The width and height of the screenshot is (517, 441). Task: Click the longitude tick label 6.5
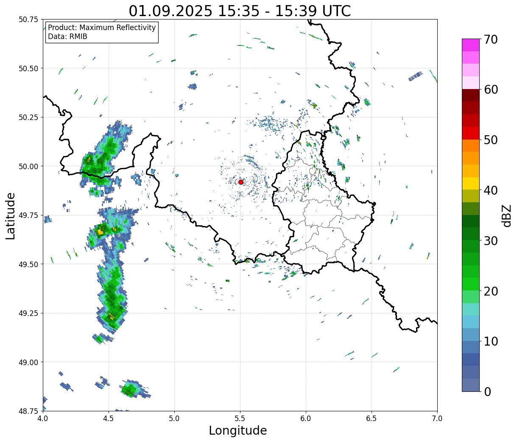click(x=372, y=419)
